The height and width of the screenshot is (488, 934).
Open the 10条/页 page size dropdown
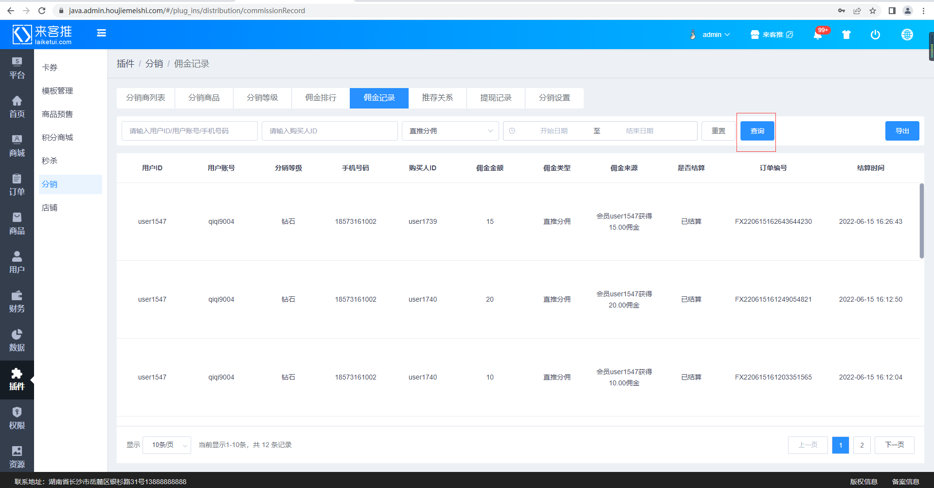point(167,445)
